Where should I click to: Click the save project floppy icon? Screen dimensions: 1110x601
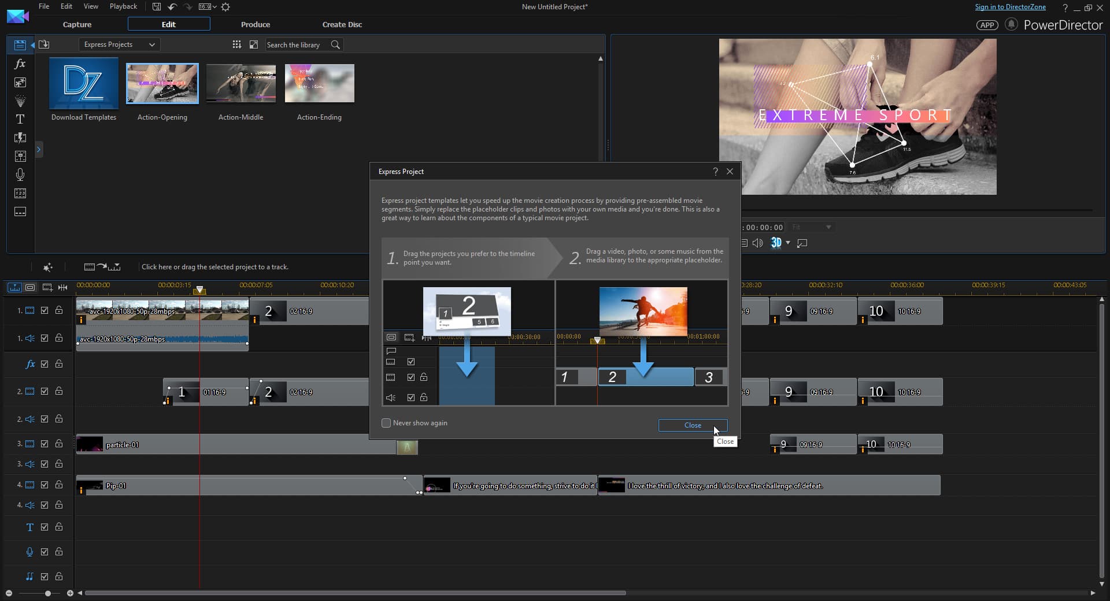click(157, 7)
